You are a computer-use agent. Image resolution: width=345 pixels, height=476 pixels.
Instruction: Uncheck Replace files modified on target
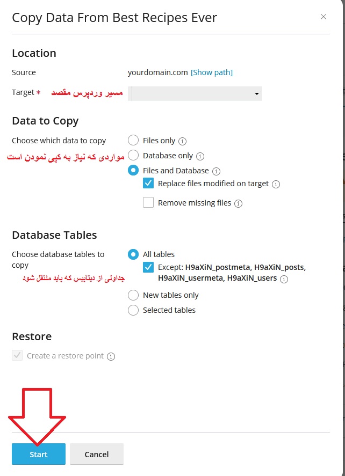pyautogui.click(x=148, y=184)
